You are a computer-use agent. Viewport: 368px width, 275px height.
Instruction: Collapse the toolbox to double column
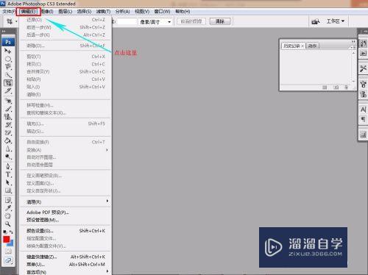[x=4, y=32]
